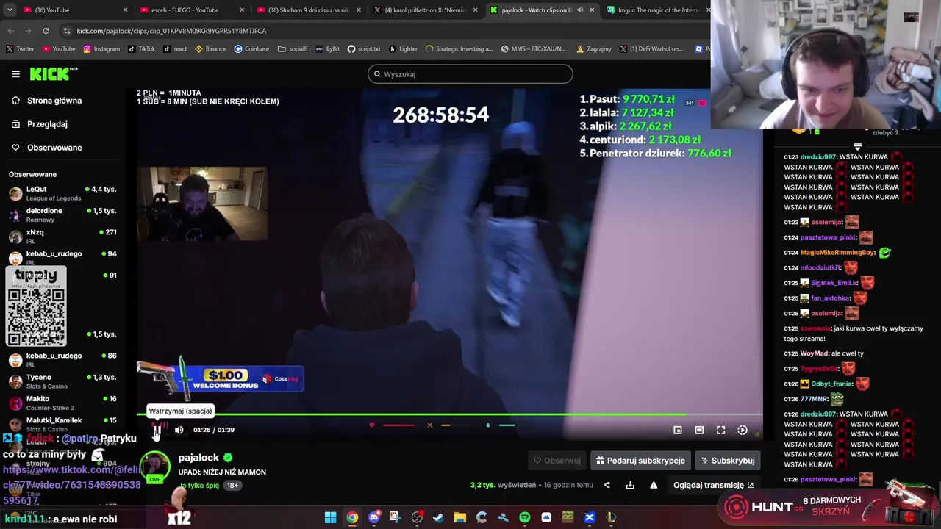Open Tyceno channel from followed list

point(63,381)
